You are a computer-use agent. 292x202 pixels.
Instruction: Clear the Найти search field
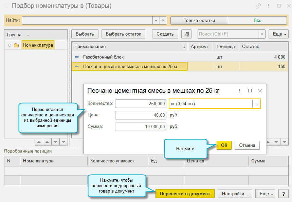(x=163, y=20)
